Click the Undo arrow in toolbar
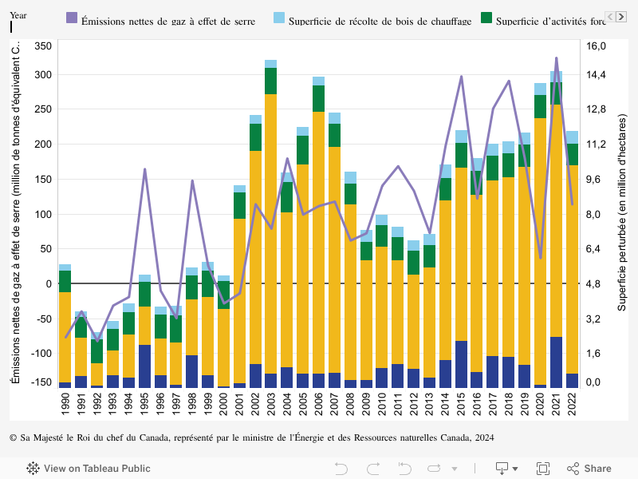 (x=341, y=469)
